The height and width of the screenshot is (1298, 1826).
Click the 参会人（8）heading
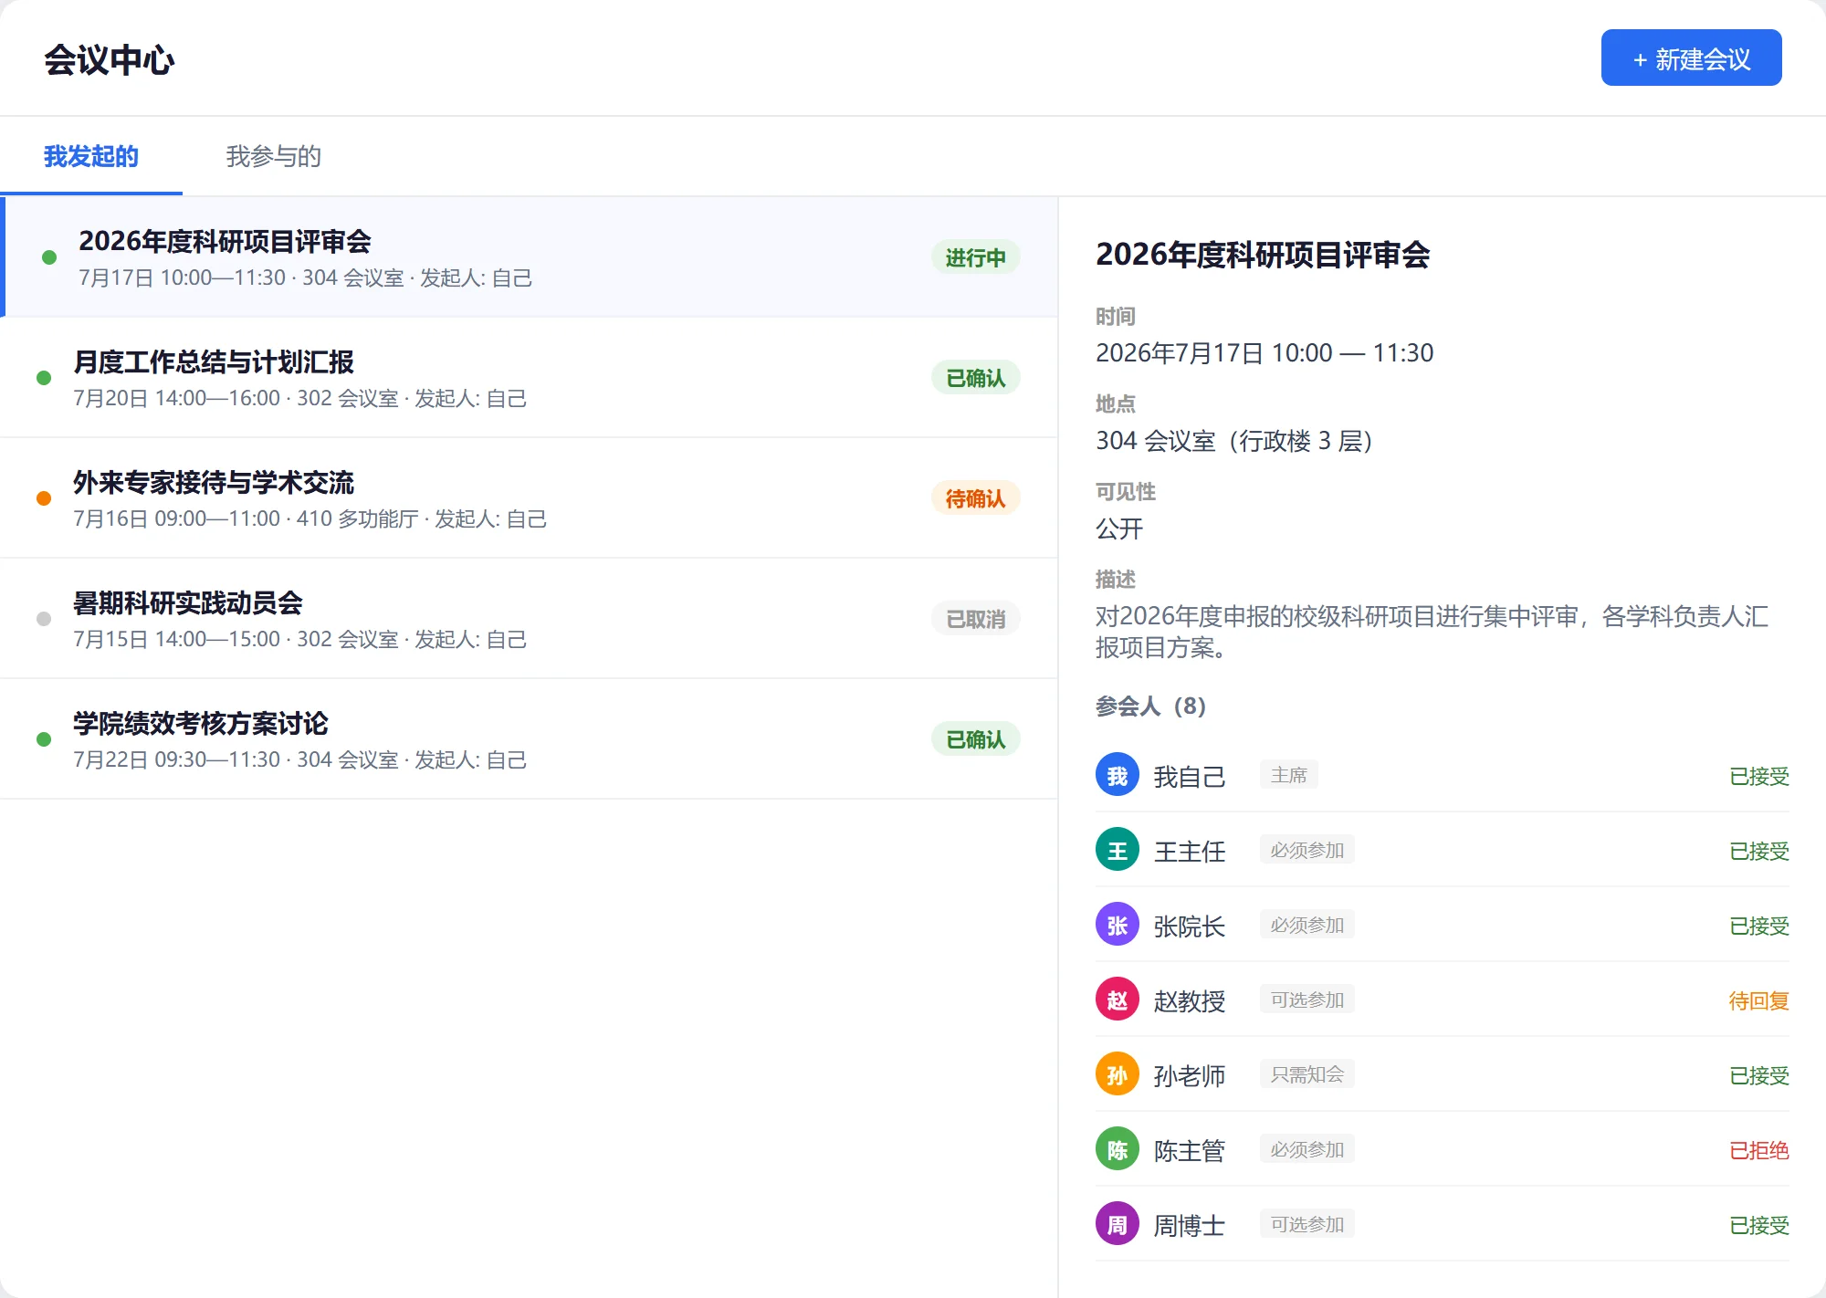click(x=1150, y=706)
